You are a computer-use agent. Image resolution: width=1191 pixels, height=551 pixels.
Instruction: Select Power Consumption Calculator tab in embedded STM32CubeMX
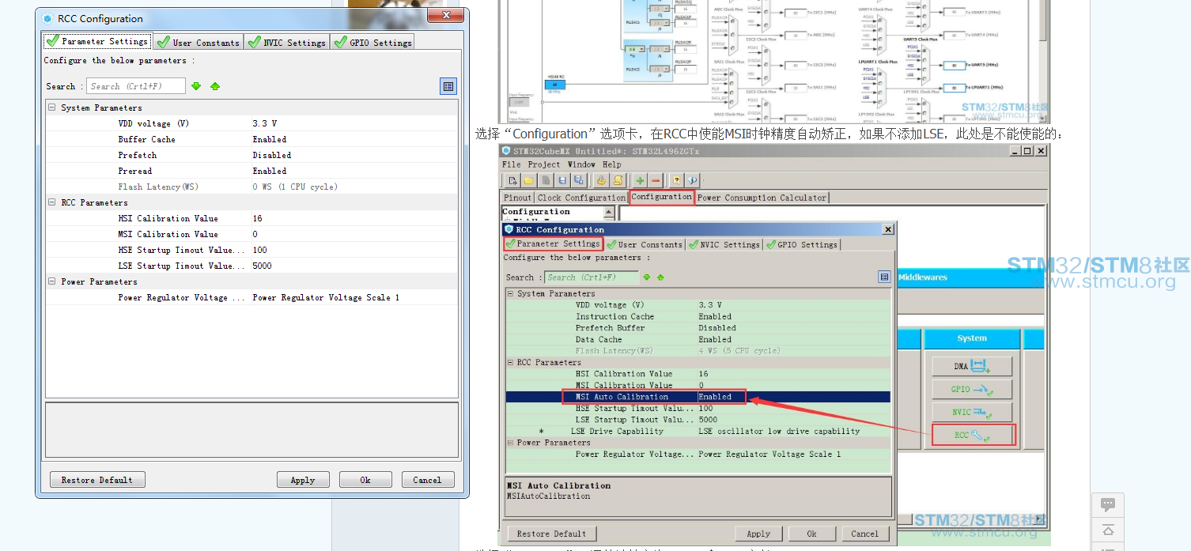762,198
